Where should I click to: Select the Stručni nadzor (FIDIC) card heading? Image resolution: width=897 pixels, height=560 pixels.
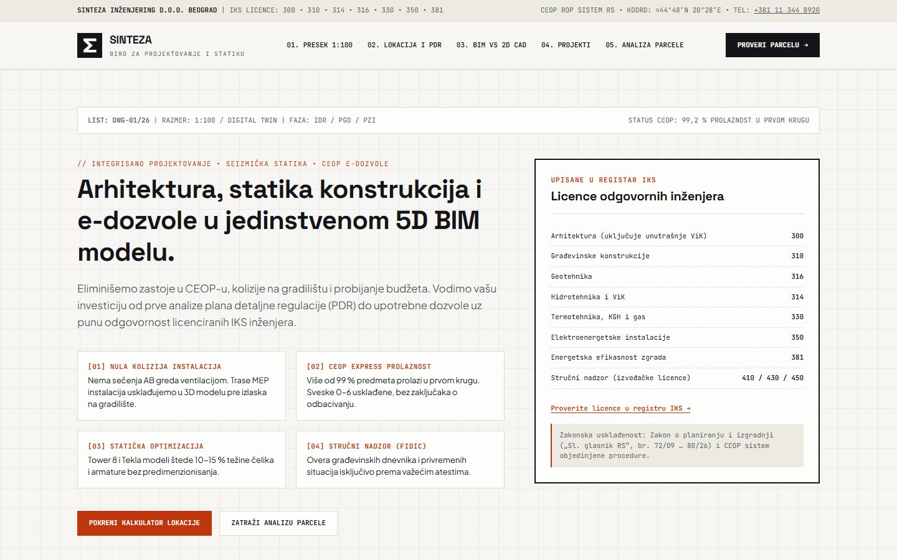(366, 446)
